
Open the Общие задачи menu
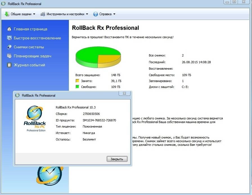[20, 14]
